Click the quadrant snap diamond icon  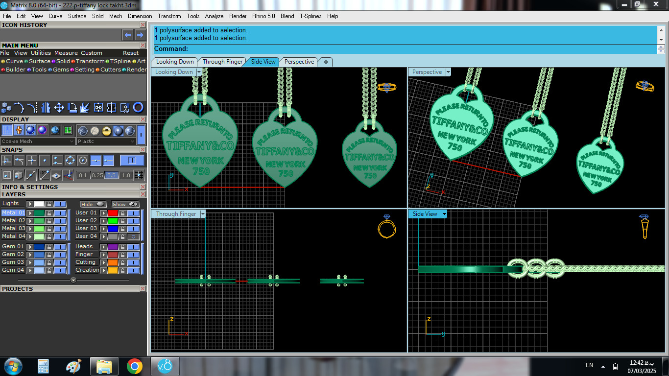coord(70,160)
